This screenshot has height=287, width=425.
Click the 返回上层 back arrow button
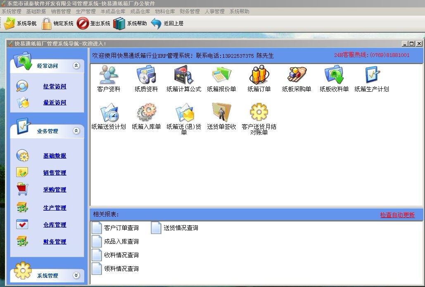pyautogui.click(x=167, y=23)
